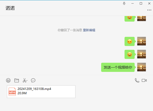Screen dimensions: 153x111
Task: Select the scissors screenshot tool
Action: [24, 81]
